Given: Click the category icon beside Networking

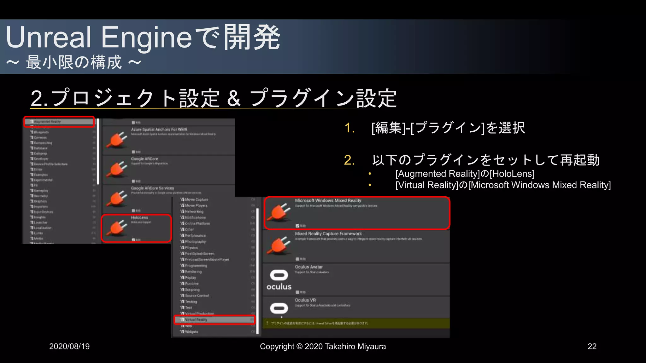Looking at the screenshot, I should [182, 211].
